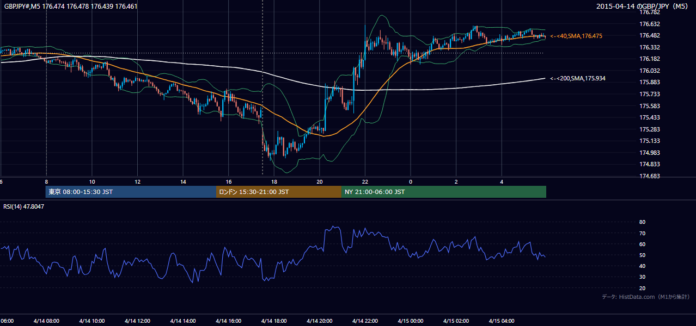Click price axis value 175.133
Image resolution: width=696 pixels, height=326 pixels.
coord(650,141)
